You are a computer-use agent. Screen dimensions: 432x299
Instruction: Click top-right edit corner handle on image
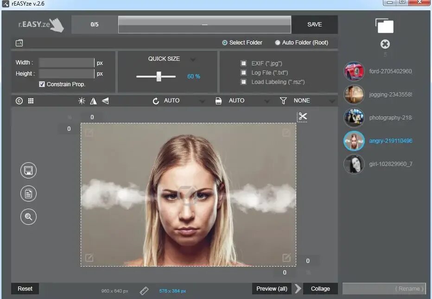[286, 133]
